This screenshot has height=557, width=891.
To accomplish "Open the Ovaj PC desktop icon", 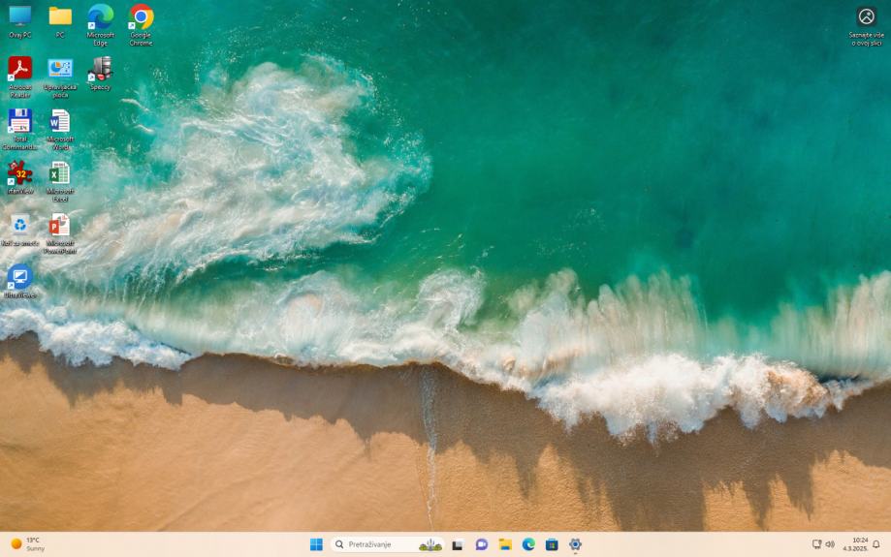I will point(20,21).
